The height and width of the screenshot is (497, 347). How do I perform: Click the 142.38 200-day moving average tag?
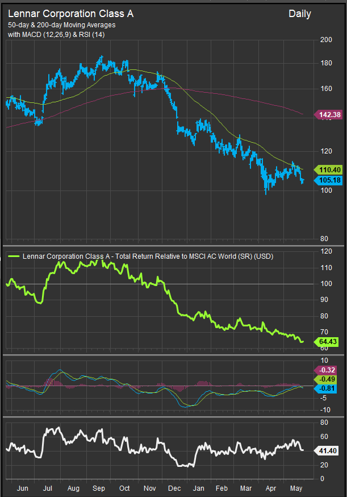(329, 115)
